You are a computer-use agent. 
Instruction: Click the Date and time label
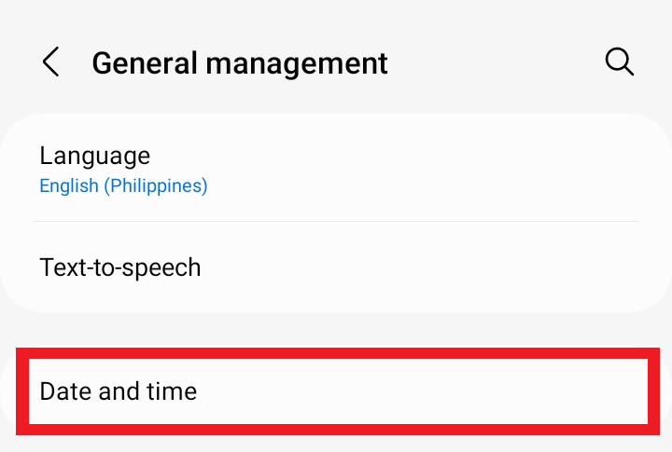119,391
